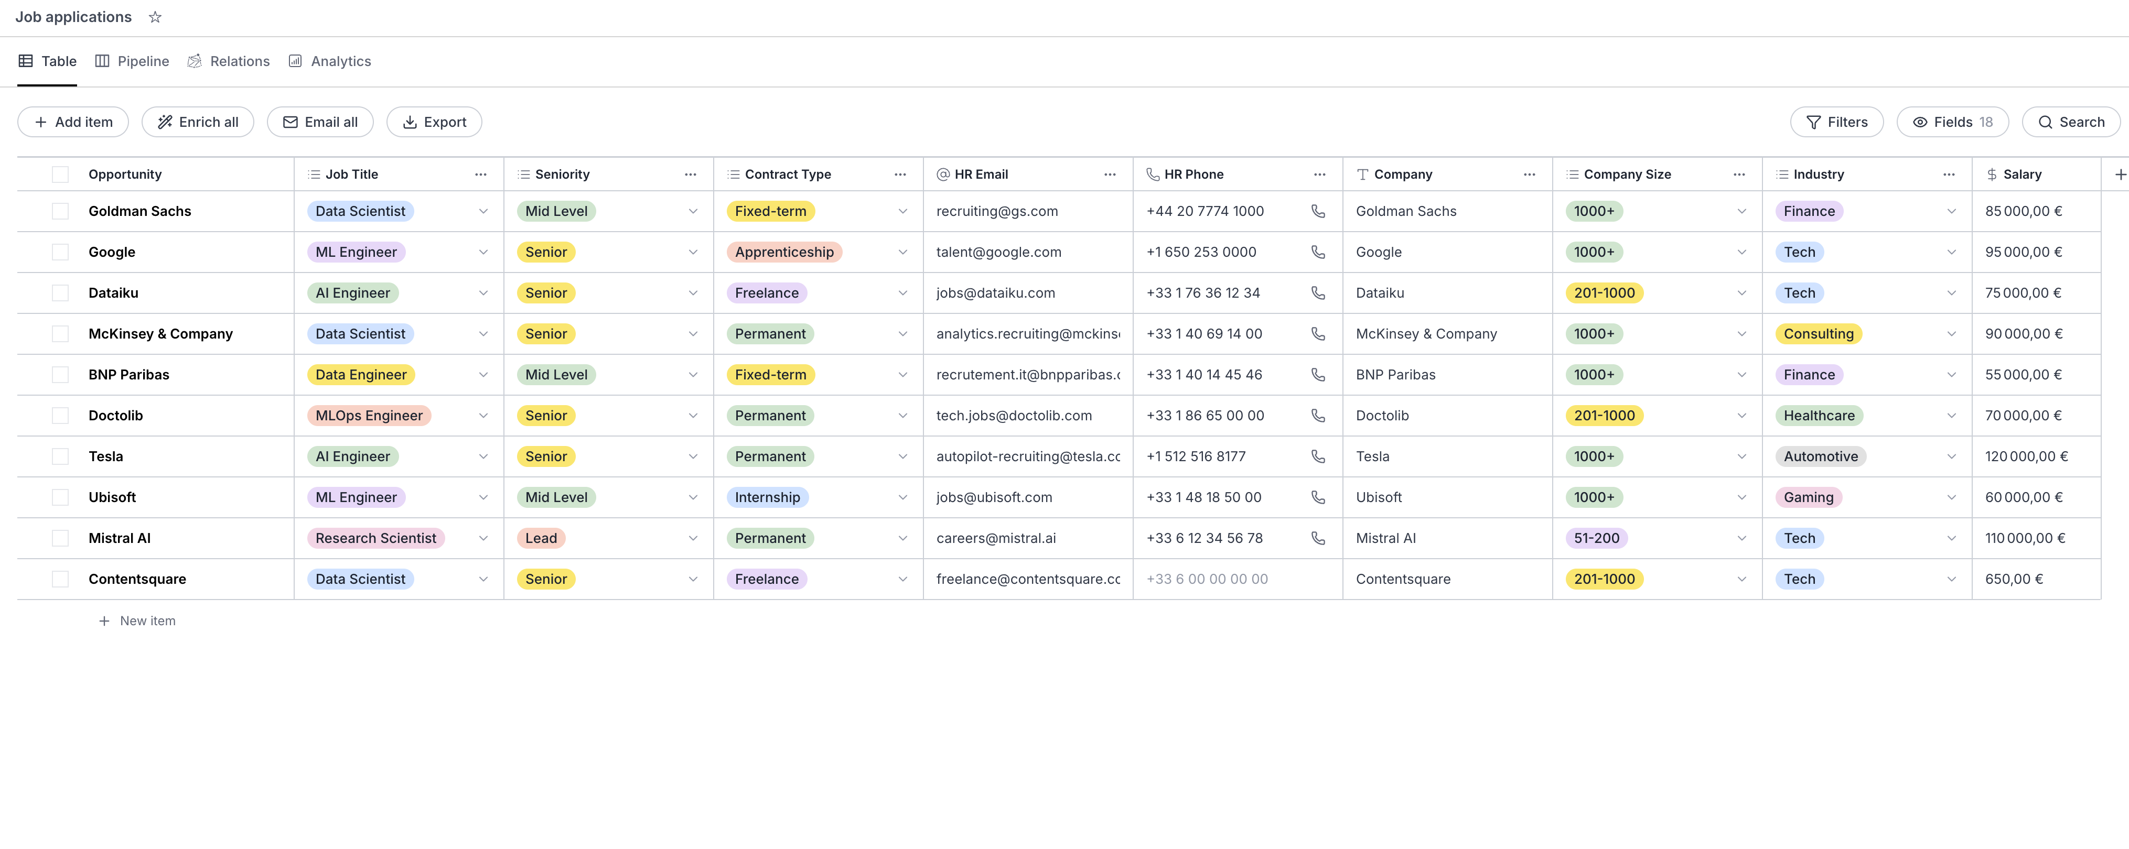This screenshot has width=2129, height=849.
Task: Call Tesla HR using phone icon
Action: tap(1318, 456)
